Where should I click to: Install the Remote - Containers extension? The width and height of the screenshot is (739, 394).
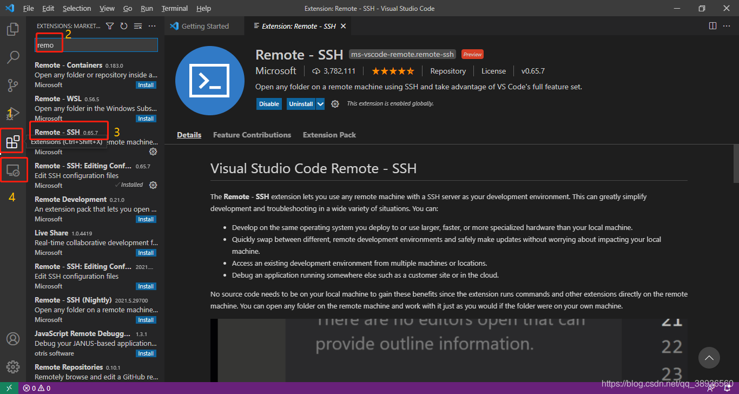146,85
